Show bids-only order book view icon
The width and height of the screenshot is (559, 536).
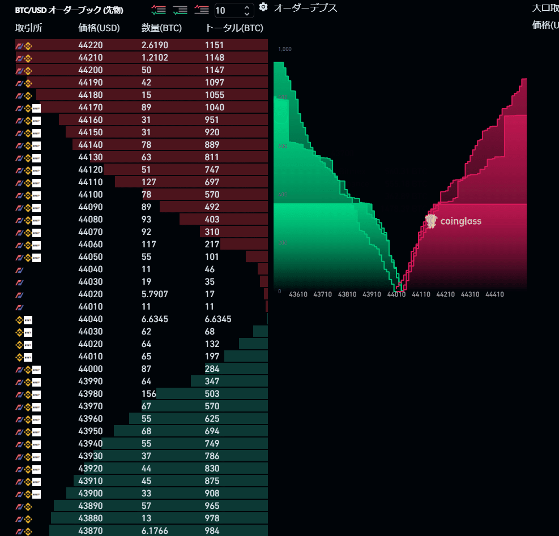(x=180, y=10)
